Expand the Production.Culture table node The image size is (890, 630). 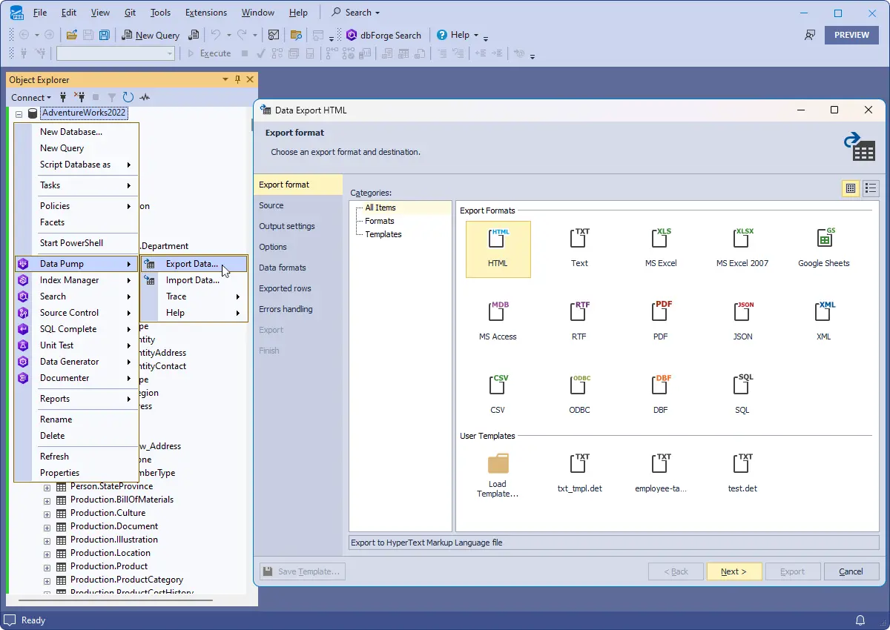click(x=47, y=513)
